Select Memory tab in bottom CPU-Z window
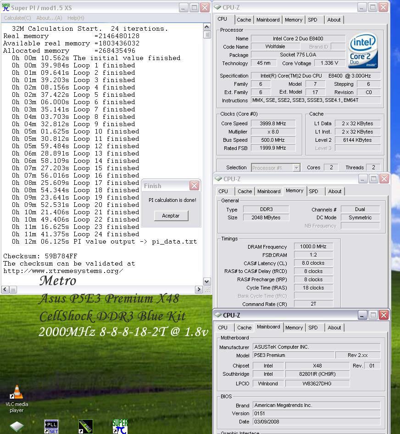This screenshot has width=400, height=434. pyautogui.click(x=294, y=328)
